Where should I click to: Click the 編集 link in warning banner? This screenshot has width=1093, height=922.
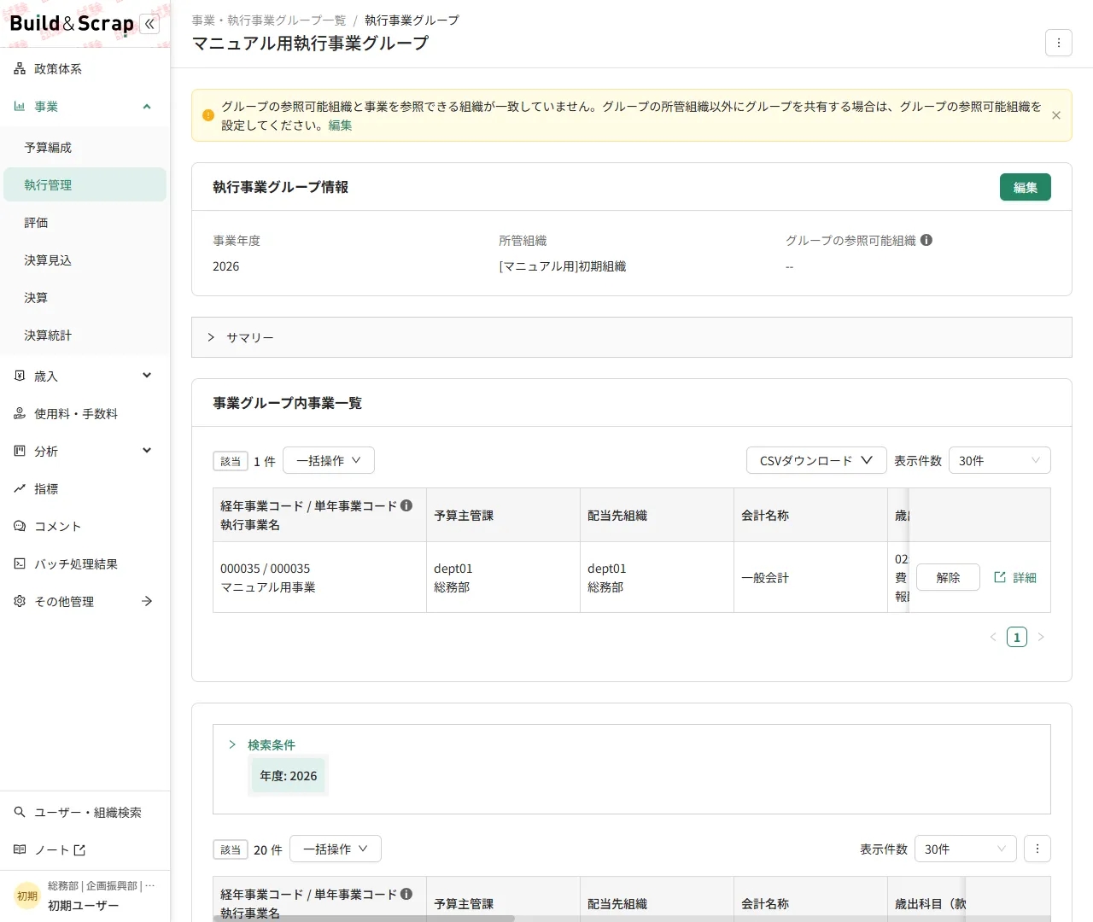click(x=340, y=125)
